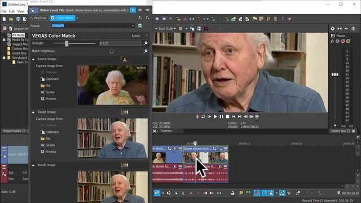Viewport: 361px width, 203px height.
Task: Click the About link in Color Match
Action: pyautogui.click(x=135, y=36)
